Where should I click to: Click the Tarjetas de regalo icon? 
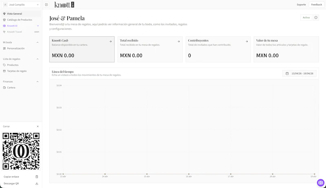(4, 71)
